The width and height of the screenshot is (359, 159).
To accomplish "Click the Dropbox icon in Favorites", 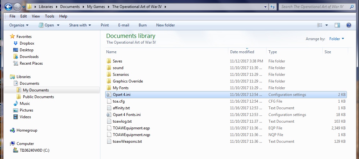I will (x=16, y=43).
